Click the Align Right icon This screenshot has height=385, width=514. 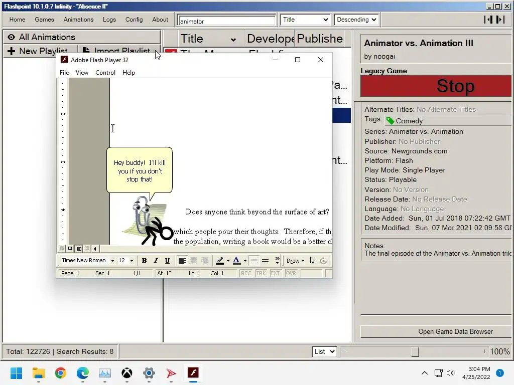205,261
